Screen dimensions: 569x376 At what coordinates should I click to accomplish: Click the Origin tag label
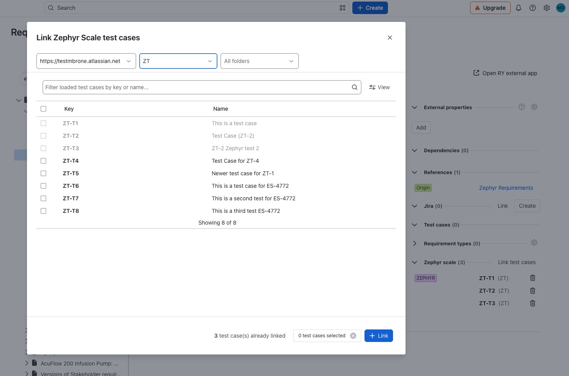[x=423, y=188]
